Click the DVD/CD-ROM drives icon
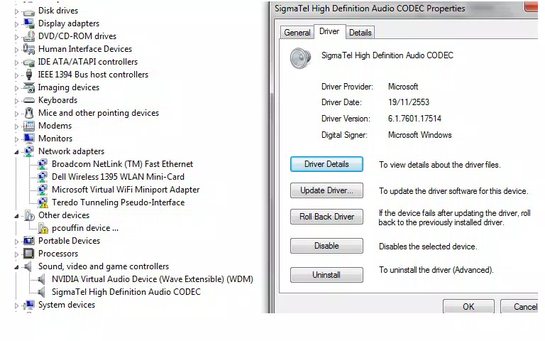Viewport: 545px width, 341px height. coord(29,36)
